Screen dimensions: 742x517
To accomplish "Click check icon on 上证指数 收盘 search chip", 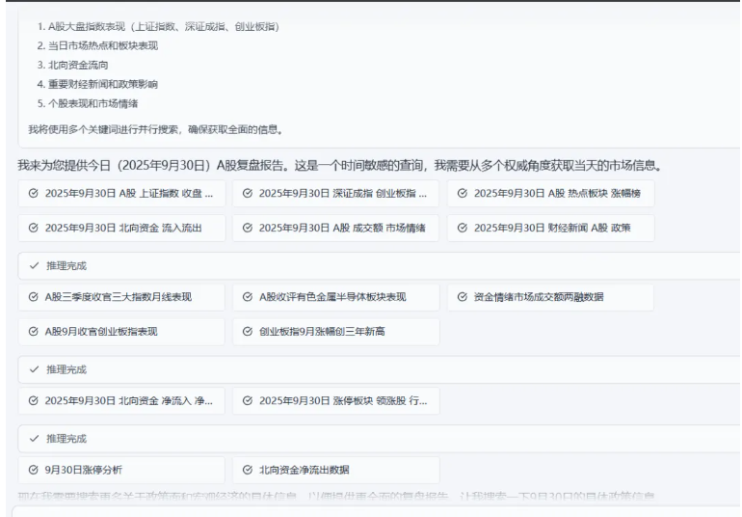I will (x=34, y=193).
